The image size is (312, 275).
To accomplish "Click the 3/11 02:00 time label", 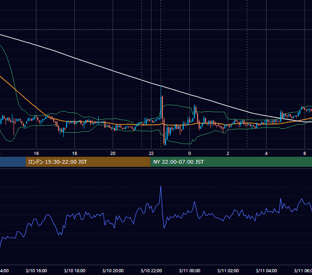I will tap(228, 270).
